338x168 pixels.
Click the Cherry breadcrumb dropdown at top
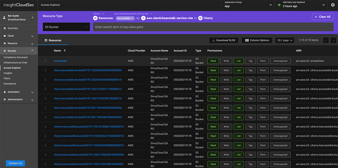pos(99,13)
